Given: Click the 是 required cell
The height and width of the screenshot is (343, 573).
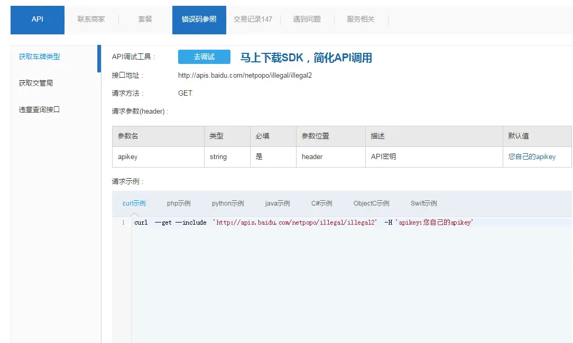Looking at the screenshot, I should [x=273, y=157].
